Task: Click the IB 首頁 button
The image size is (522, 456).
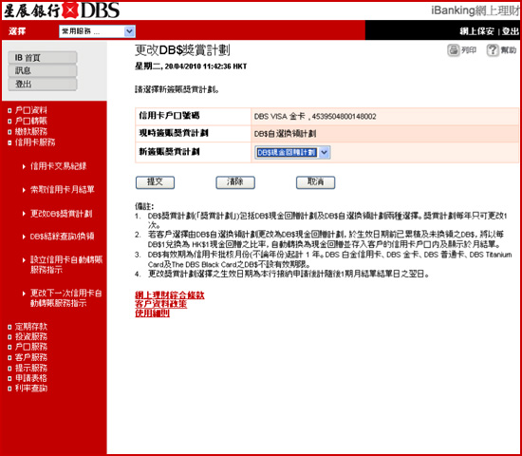Action: click(43, 58)
